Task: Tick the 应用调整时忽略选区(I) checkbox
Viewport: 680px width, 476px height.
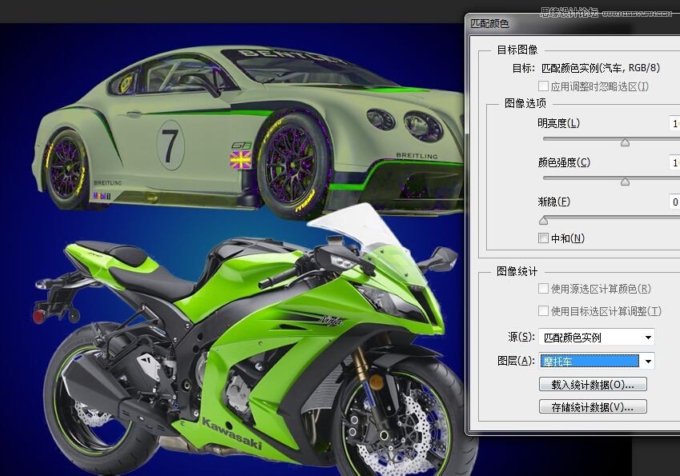Action: coord(543,86)
